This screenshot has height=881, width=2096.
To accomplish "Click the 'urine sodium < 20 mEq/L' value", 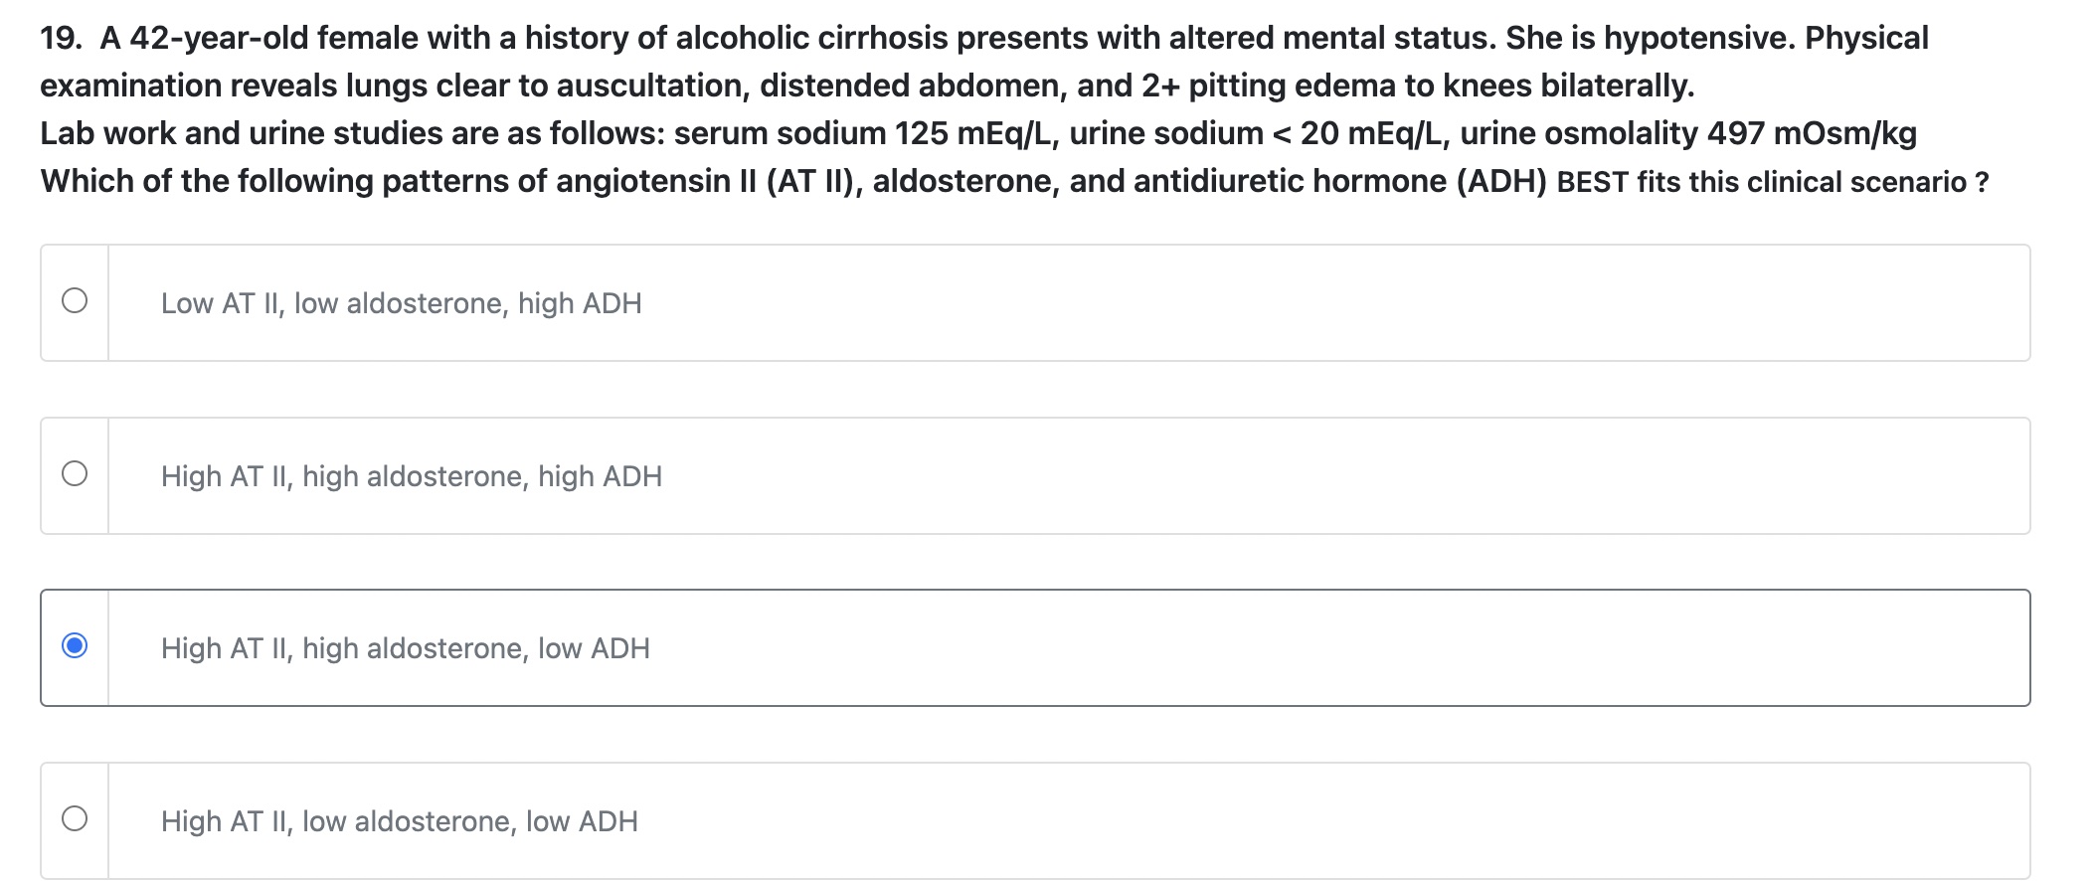I will [1255, 134].
